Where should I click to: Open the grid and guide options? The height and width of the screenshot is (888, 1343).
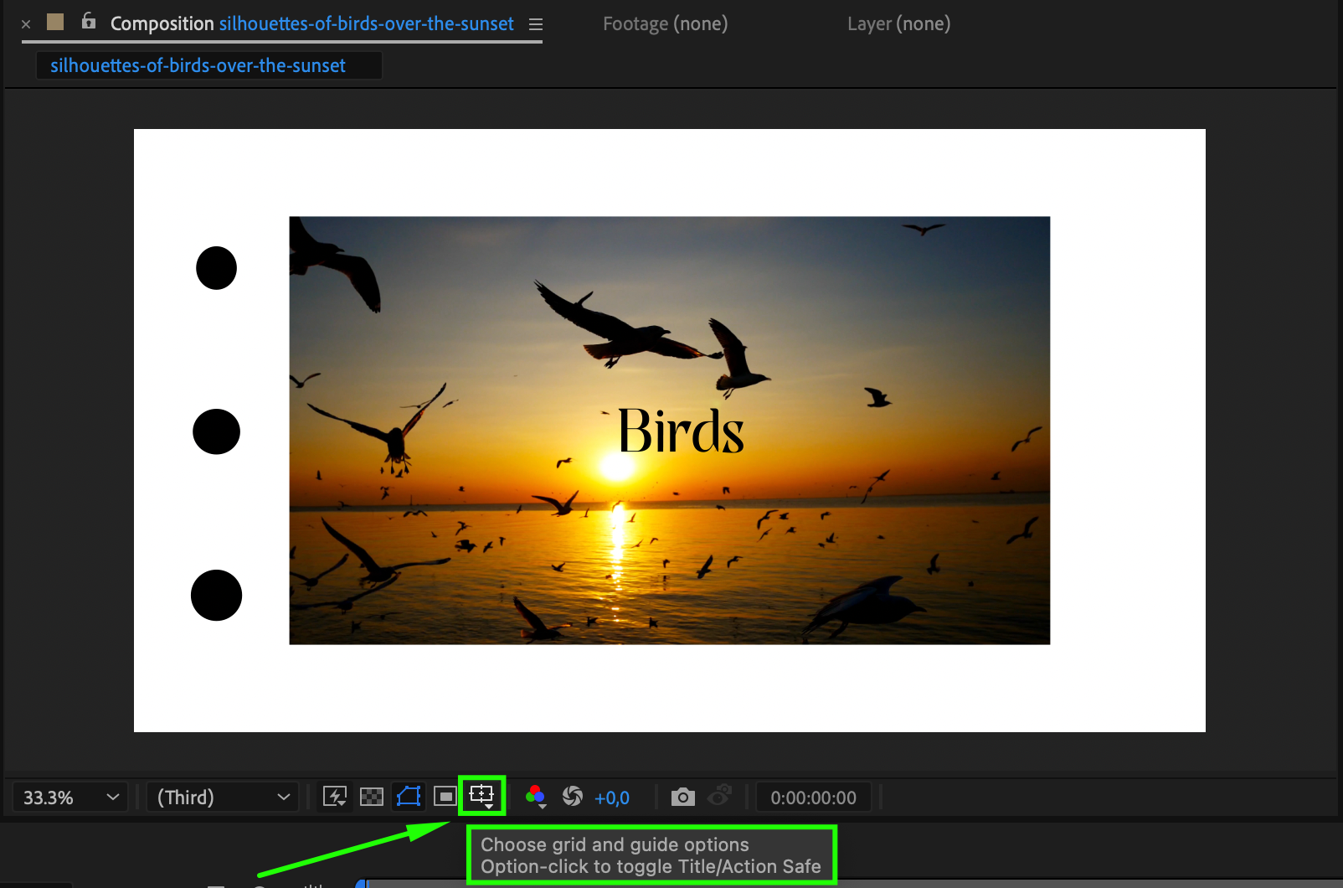(481, 795)
